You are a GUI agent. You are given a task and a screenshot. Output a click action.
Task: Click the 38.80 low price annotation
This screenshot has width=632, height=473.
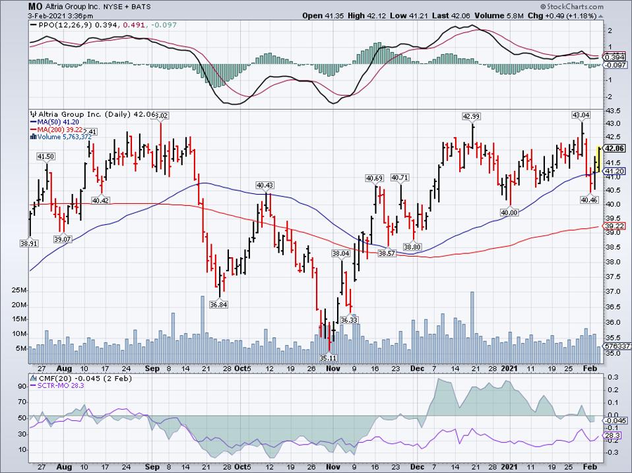tap(413, 247)
